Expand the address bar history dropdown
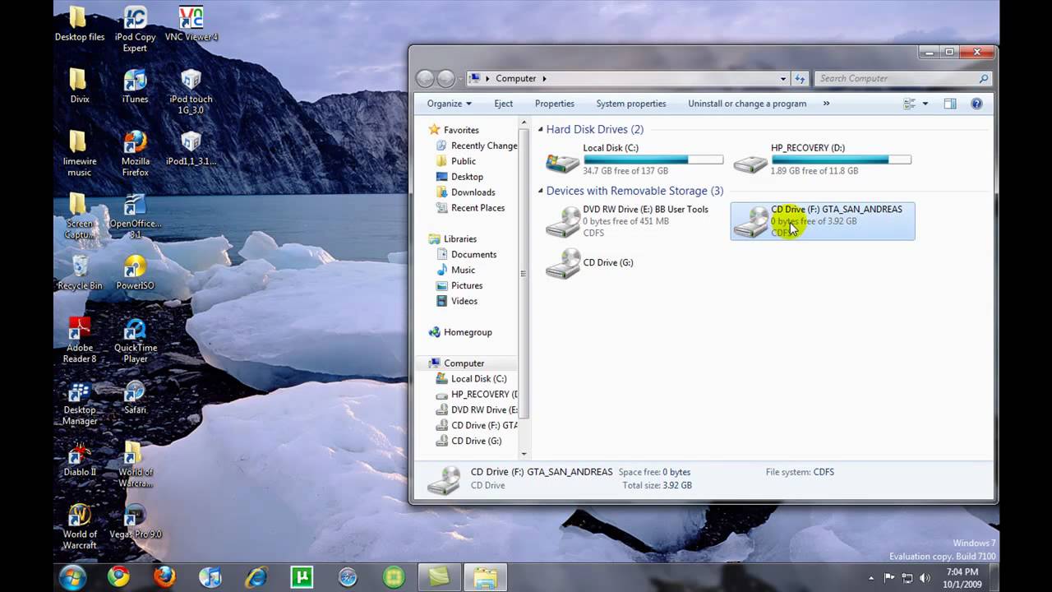The width and height of the screenshot is (1052, 592). click(x=782, y=79)
